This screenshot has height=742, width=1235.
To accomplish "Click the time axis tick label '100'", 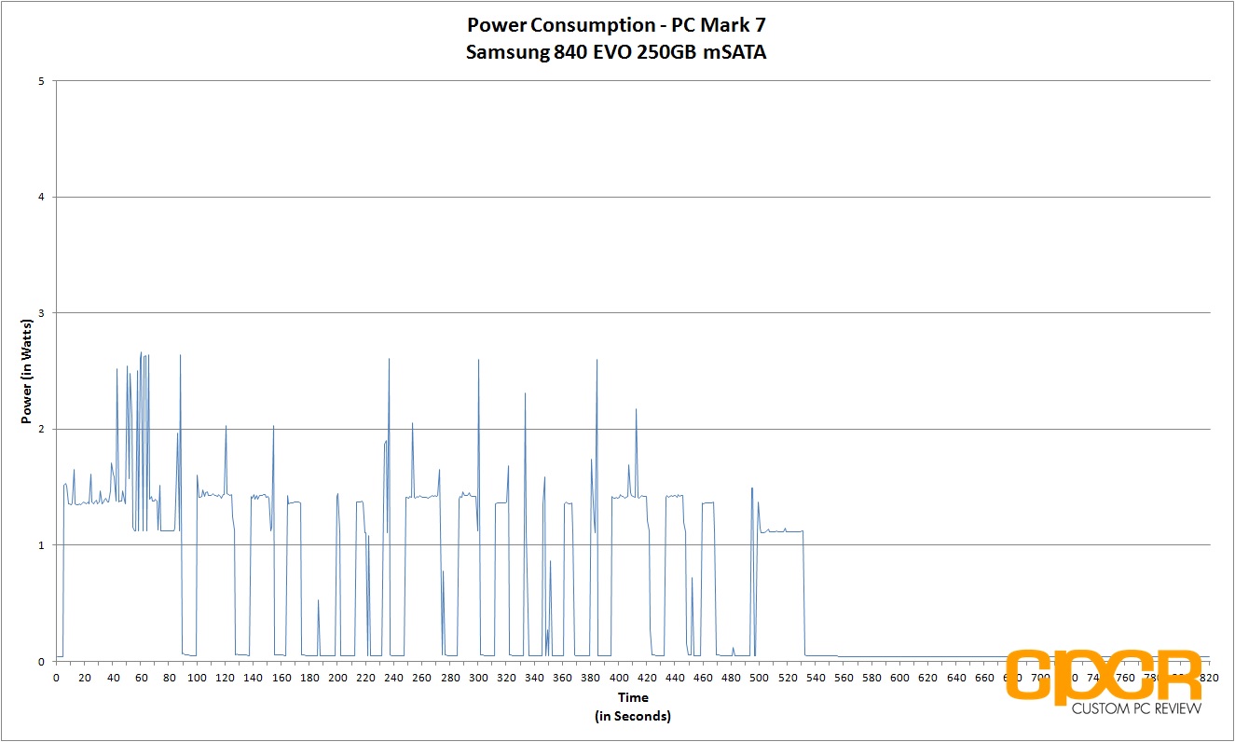I will click(197, 678).
